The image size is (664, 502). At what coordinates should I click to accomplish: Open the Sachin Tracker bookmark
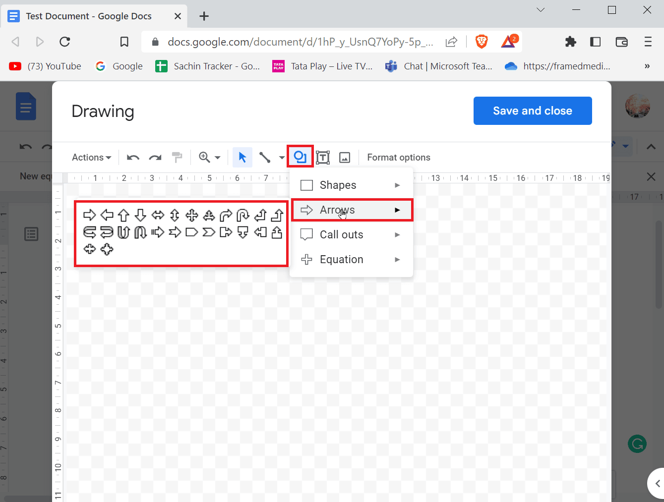(207, 66)
